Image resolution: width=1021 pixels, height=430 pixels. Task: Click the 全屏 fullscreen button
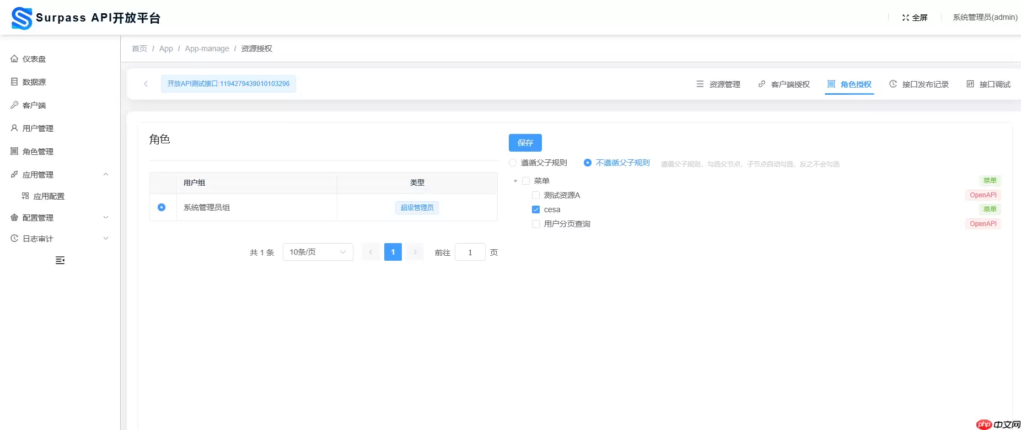915,18
